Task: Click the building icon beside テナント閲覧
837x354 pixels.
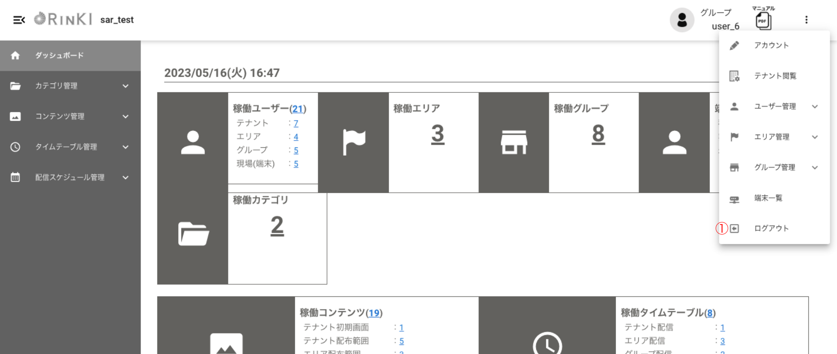Action: point(734,76)
